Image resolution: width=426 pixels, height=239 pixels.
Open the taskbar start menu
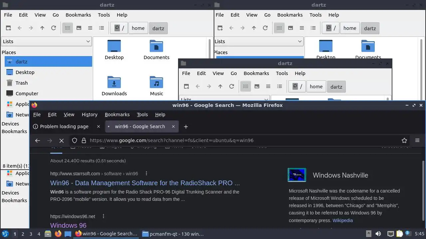(5, 234)
